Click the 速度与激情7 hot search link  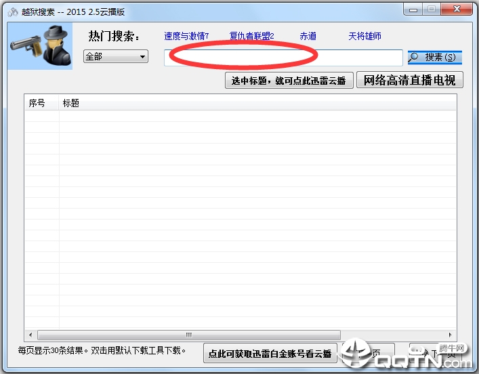coord(186,36)
